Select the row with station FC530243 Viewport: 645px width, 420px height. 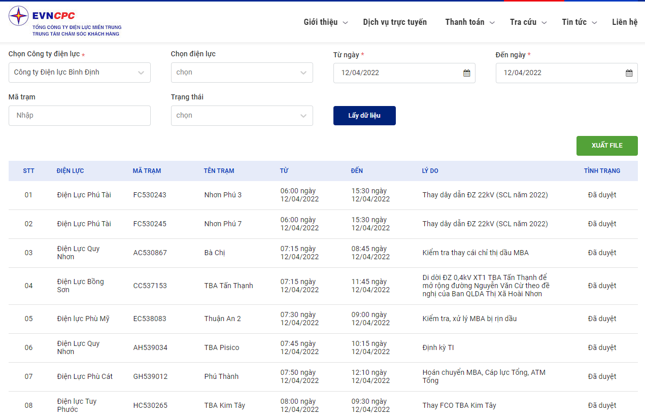click(323, 195)
